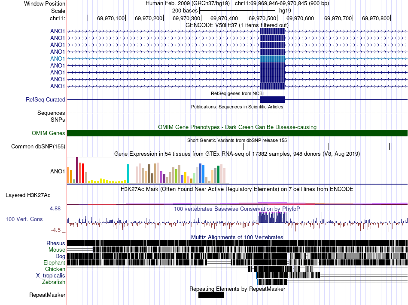
Task: Click the chr11: ruler label
Action: [58, 18]
